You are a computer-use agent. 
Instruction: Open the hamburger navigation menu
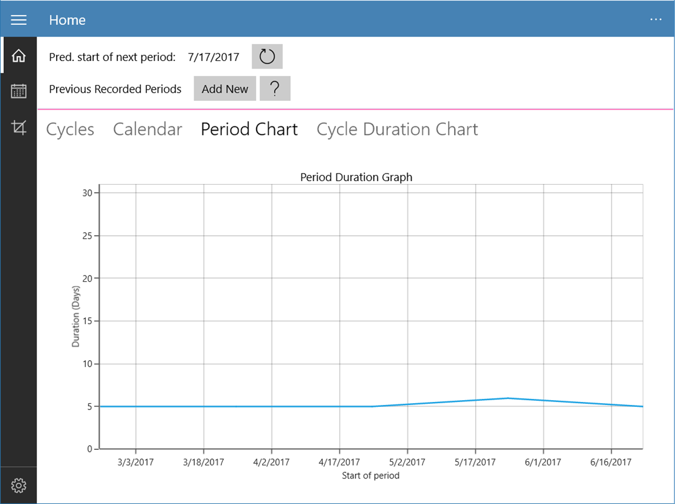(19, 20)
